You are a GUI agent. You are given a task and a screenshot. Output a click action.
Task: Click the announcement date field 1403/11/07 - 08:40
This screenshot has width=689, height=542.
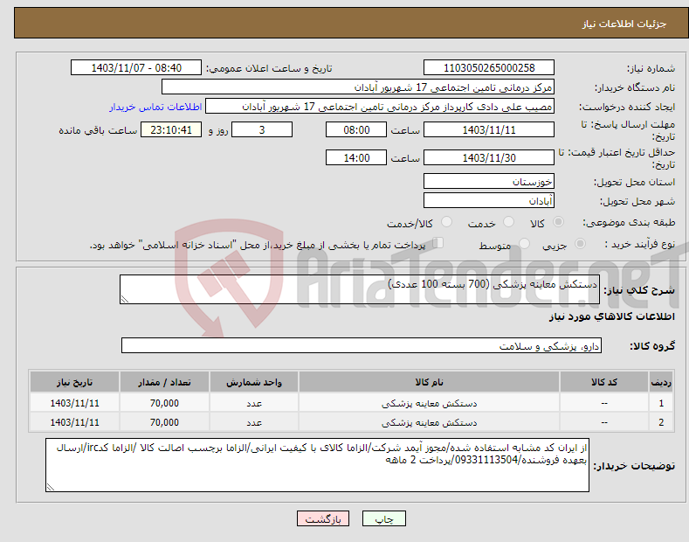pyautogui.click(x=136, y=68)
